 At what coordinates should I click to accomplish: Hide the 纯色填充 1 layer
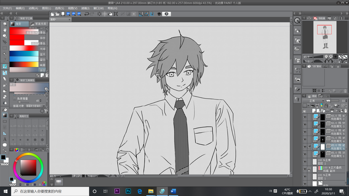point(305,154)
